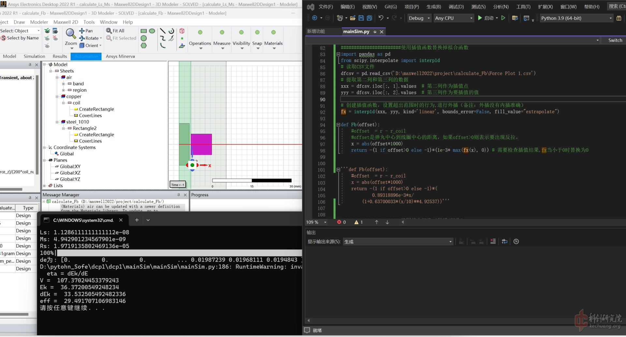This screenshot has width=626, height=337.
Task: Pin the Message Manager panel
Action: tap(179, 195)
